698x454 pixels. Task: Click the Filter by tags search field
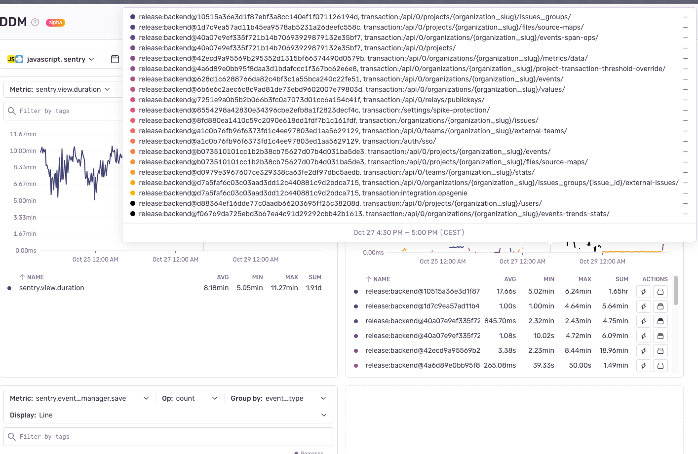click(x=168, y=436)
